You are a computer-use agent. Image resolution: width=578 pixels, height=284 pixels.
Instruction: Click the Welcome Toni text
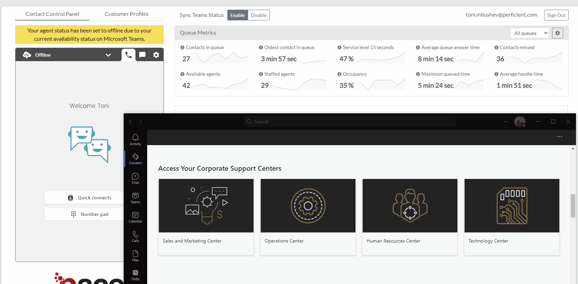click(89, 106)
